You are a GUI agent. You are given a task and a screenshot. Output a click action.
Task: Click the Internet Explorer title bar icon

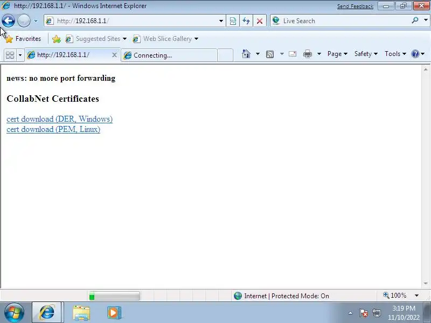tap(5, 5)
